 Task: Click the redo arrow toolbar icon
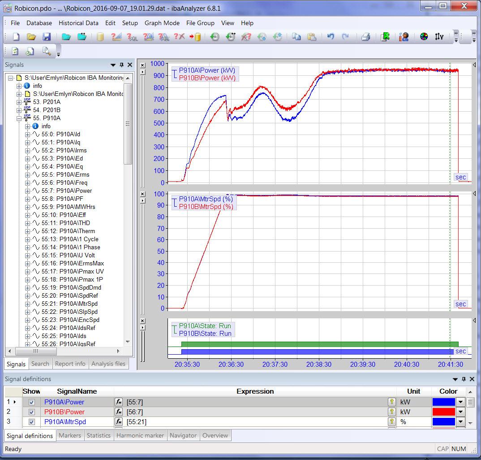[x=345, y=37]
